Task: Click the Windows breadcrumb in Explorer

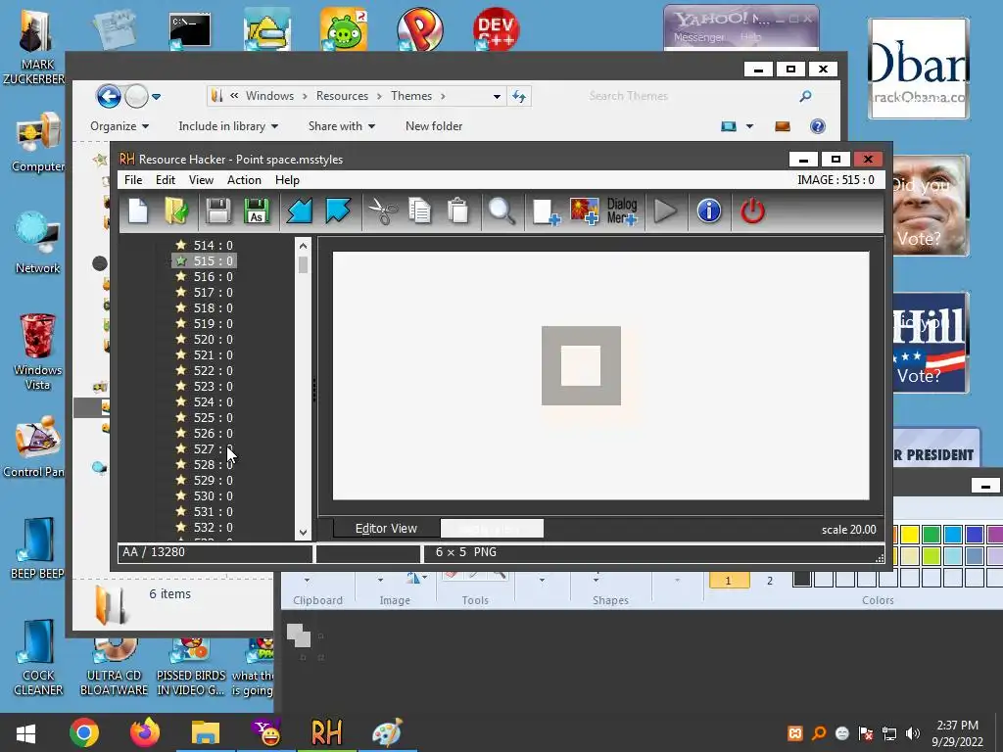Action: [x=270, y=96]
